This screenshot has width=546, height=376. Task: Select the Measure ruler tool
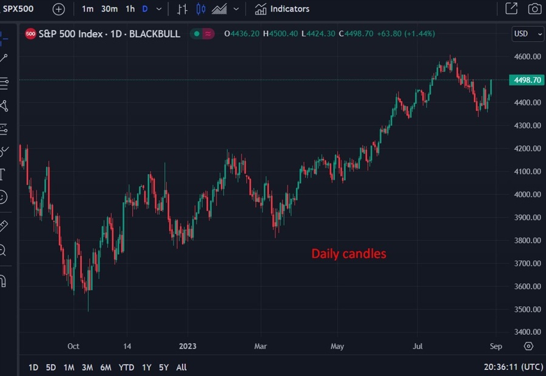[4, 226]
